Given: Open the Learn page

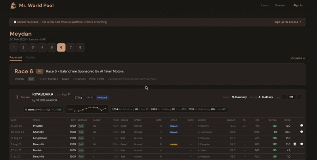Looking at the screenshot, I should 265,6.
